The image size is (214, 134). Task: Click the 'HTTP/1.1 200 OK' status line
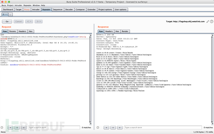(x=105, y=35)
